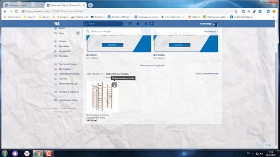Screen dimensions: 280x157
Task: Open the НОВОСИБИРСК community link
Action: (69, 74)
